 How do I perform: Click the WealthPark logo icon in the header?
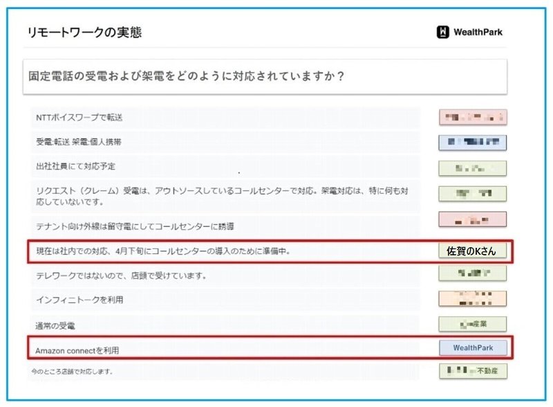click(x=442, y=32)
